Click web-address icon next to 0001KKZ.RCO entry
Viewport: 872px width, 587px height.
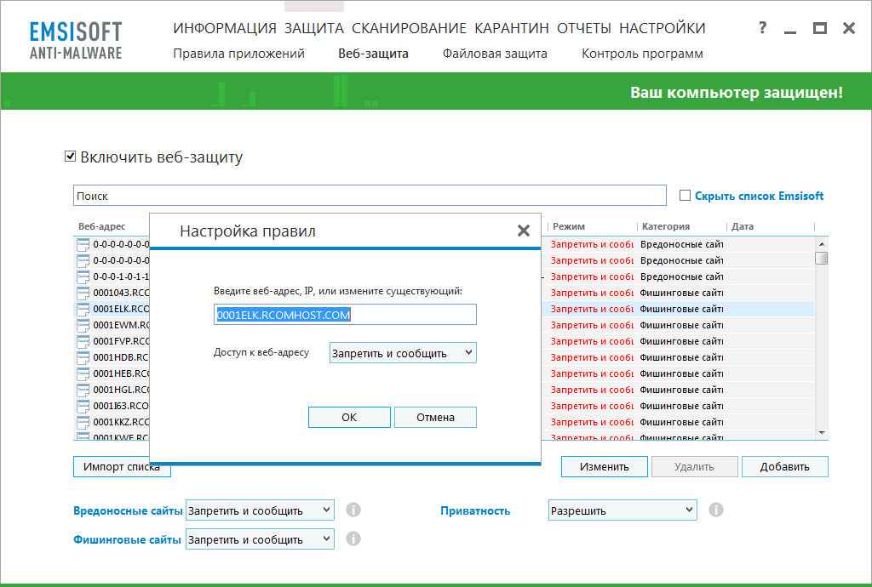tap(83, 422)
